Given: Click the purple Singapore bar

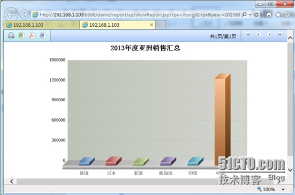Looking at the screenshot, I should tap(168, 161).
